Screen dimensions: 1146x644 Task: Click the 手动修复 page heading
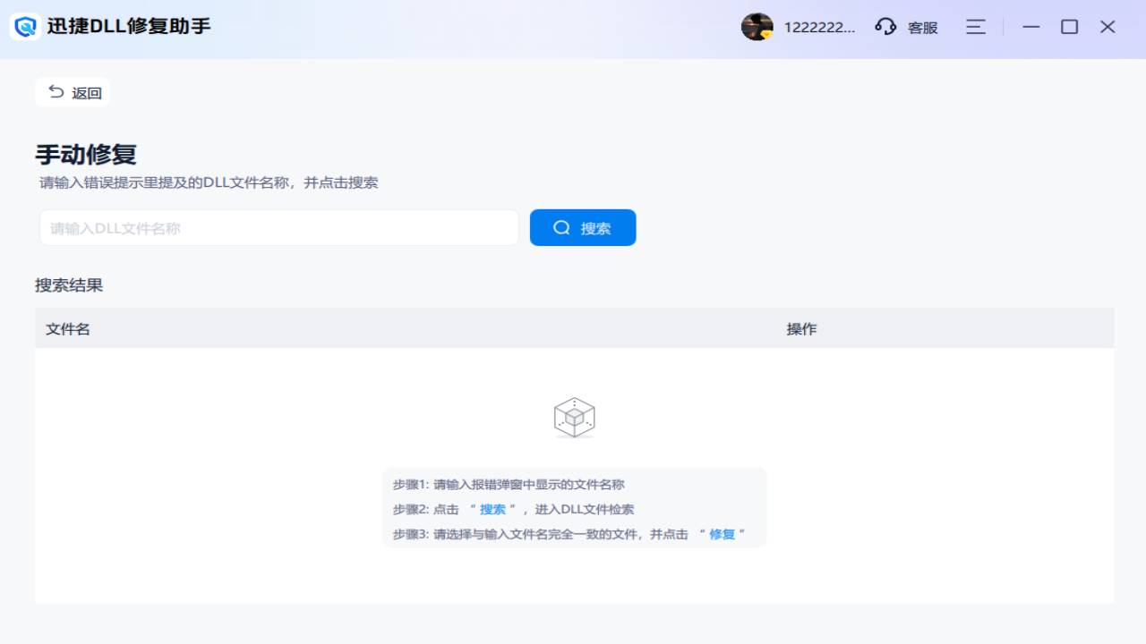tap(86, 155)
